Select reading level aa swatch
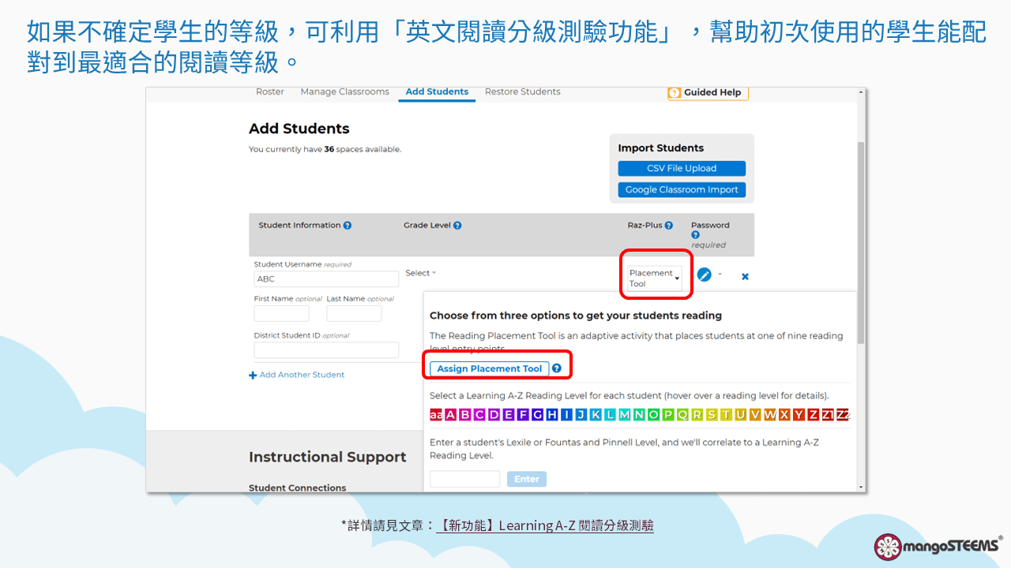1011x568 pixels. [x=437, y=414]
